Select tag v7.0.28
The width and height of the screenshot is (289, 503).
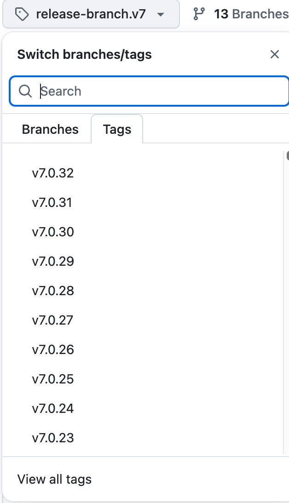click(x=53, y=291)
